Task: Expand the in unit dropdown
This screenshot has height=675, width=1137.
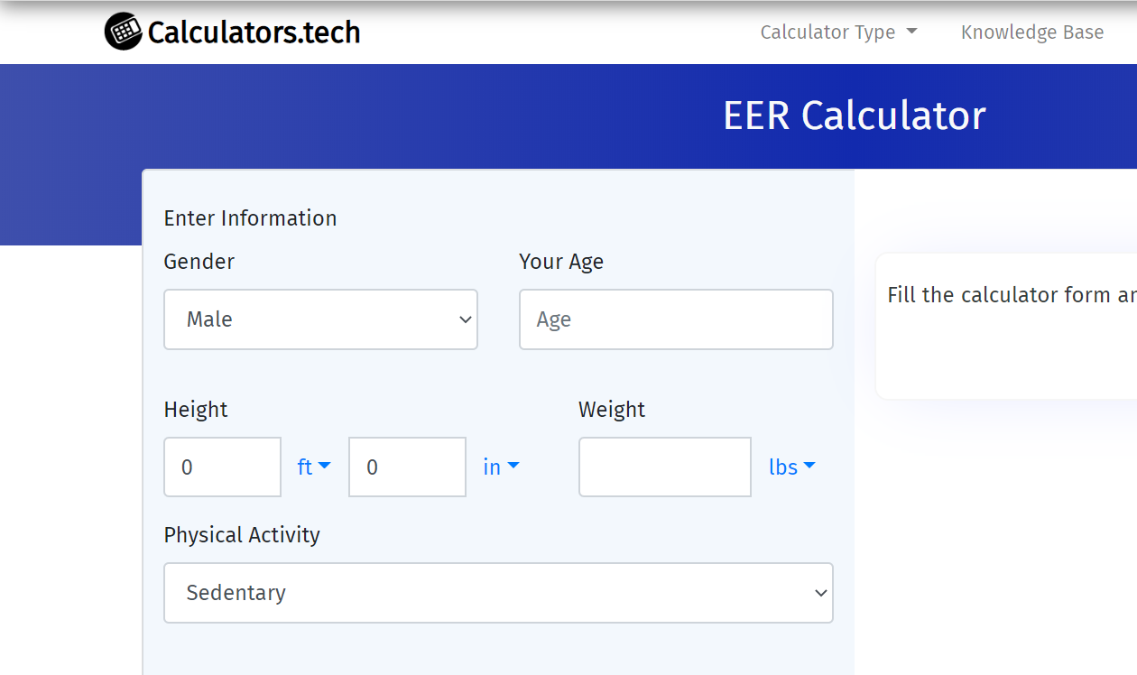Action: [501, 467]
